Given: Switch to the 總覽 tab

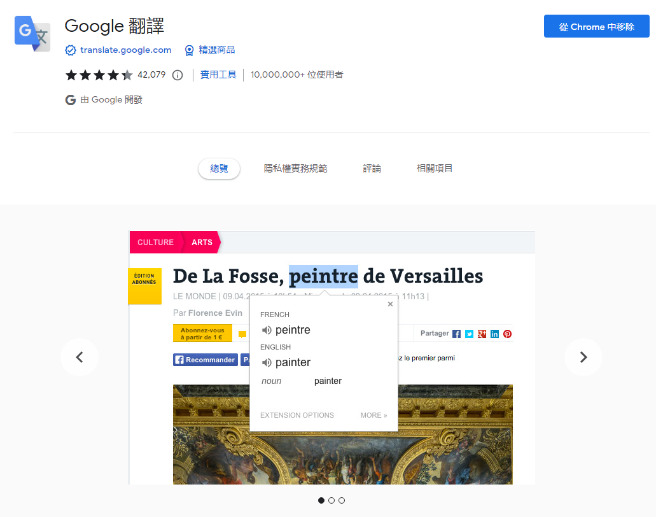Looking at the screenshot, I should click(219, 169).
